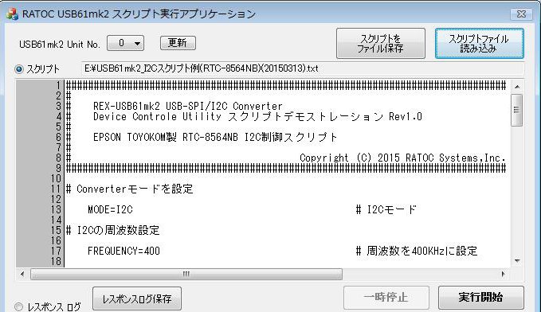Click 'Device Controle Utility' header line
This screenshot has width=541, height=312.
(257, 116)
